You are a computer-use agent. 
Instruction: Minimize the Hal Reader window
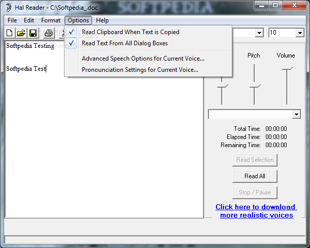point(262,6)
